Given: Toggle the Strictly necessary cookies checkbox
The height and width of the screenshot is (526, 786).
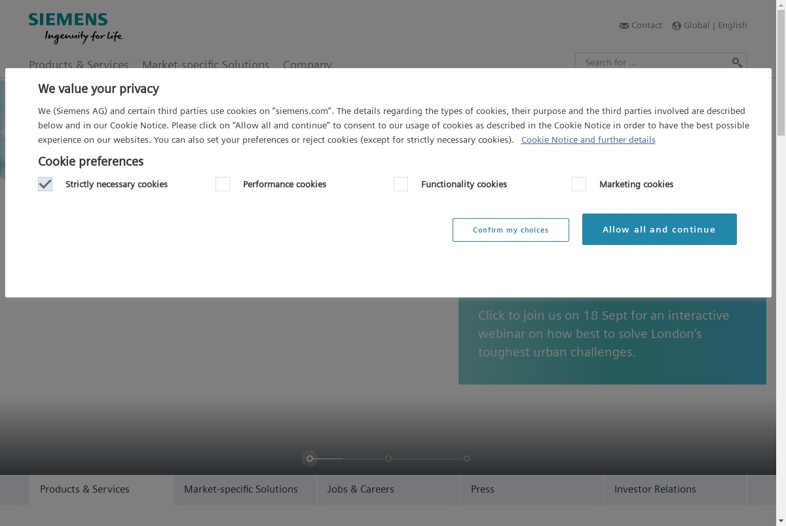Looking at the screenshot, I should (x=45, y=184).
